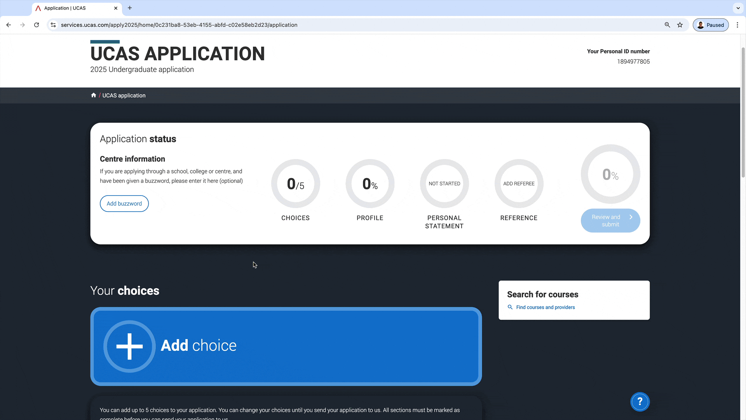The width and height of the screenshot is (746, 420).
Task: Open the Paused profile button
Action: [711, 25]
